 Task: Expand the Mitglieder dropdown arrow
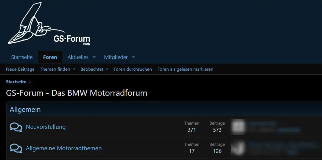[133, 57]
